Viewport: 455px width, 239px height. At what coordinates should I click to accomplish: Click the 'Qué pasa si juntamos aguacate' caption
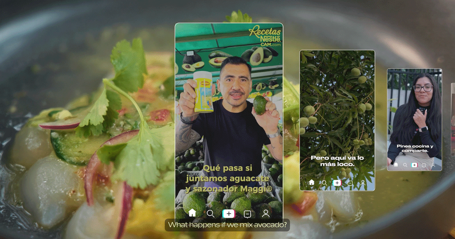tap(229, 178)
